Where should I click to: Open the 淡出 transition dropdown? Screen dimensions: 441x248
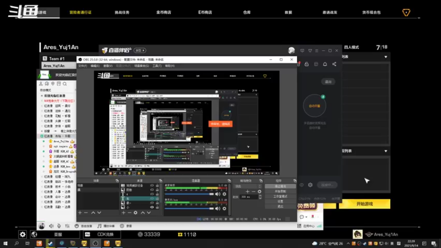point(248,186)
